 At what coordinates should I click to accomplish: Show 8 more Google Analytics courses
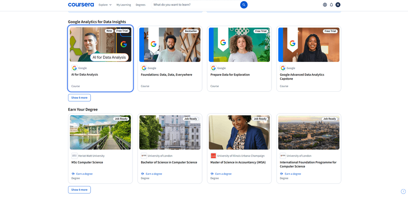[79, 98]
